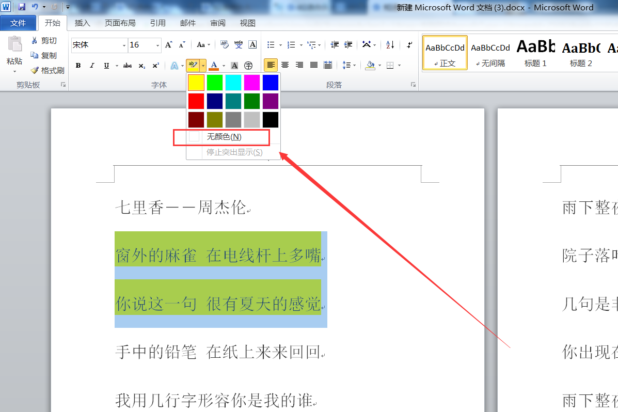Toggle Italic formatting

92,66
